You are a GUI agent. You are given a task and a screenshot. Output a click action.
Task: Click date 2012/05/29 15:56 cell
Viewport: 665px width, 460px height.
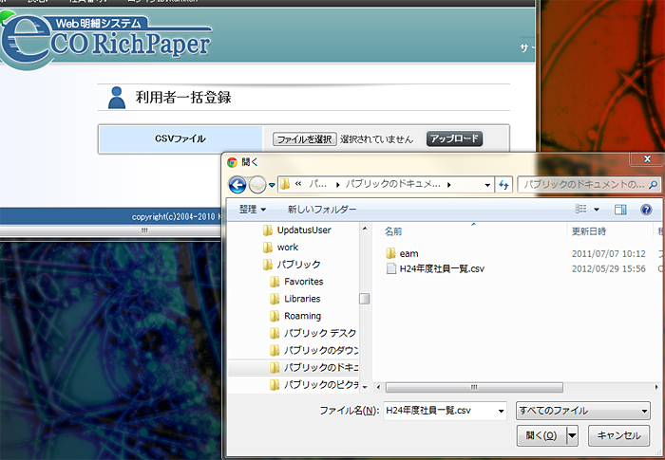609,268
